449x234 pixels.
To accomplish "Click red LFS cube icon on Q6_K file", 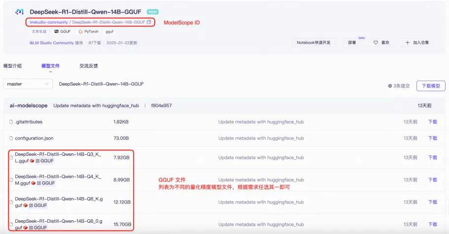I will pyautogui.click(x=26, y=205).
